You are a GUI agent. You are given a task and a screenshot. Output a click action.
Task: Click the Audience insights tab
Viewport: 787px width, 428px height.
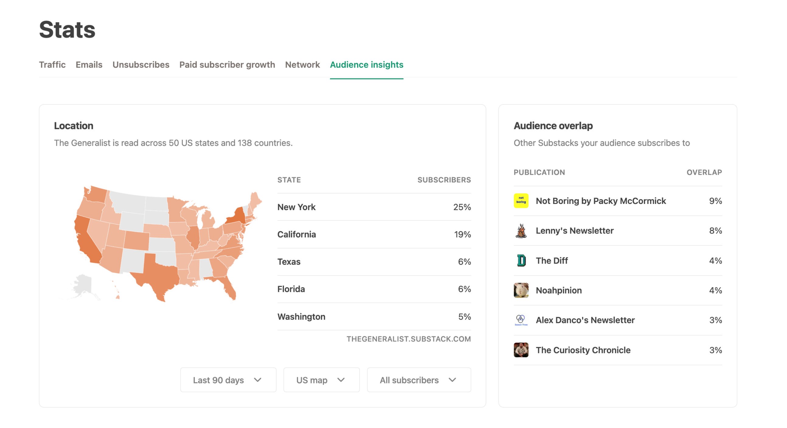tap(366, 65)
